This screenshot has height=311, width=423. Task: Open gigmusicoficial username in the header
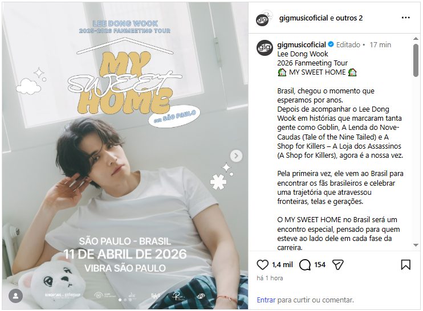tap(303, 18)
